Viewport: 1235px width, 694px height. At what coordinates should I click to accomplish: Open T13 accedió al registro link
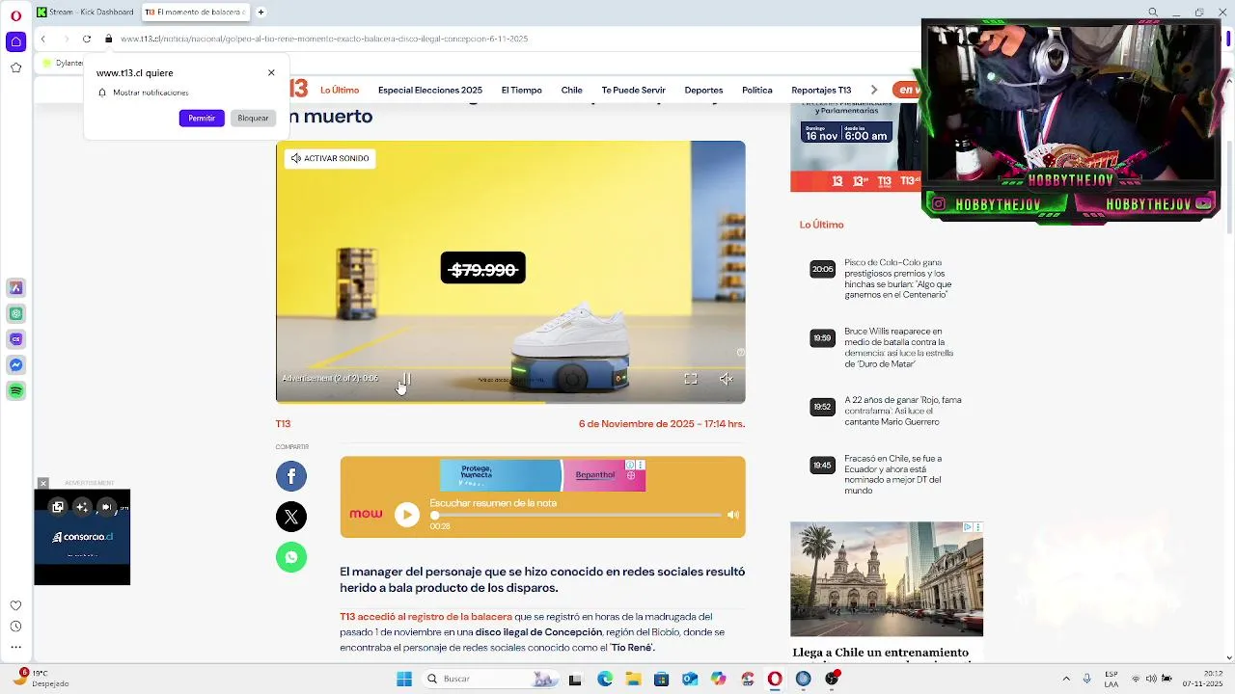click(x=425, y=617)
